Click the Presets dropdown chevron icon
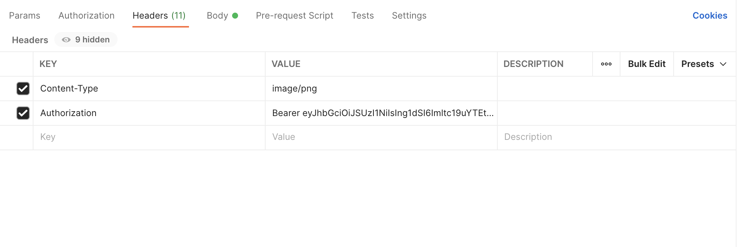Screen dimensions: 738x247 [x=723, y=64]
